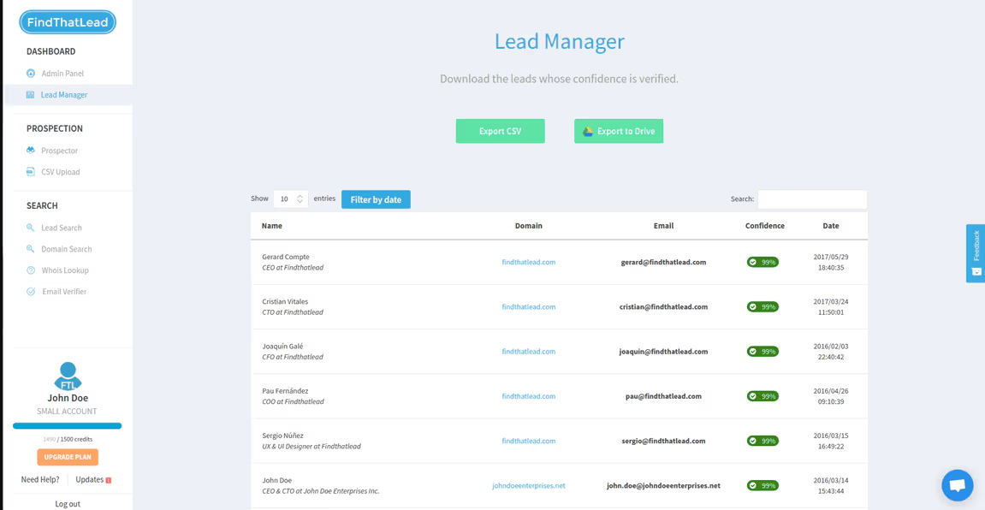
Task: Open Whois Lookup
Action: 65,270
